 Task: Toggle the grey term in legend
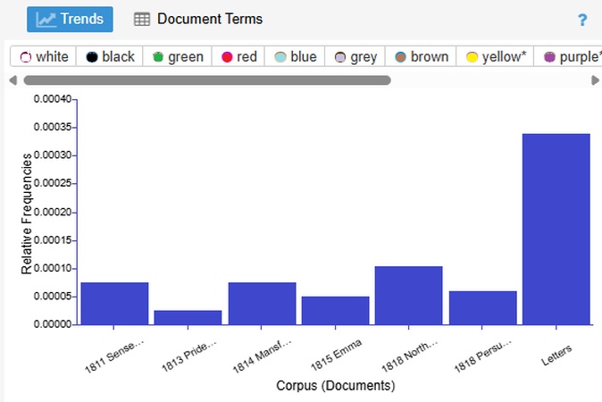(355, 57)
